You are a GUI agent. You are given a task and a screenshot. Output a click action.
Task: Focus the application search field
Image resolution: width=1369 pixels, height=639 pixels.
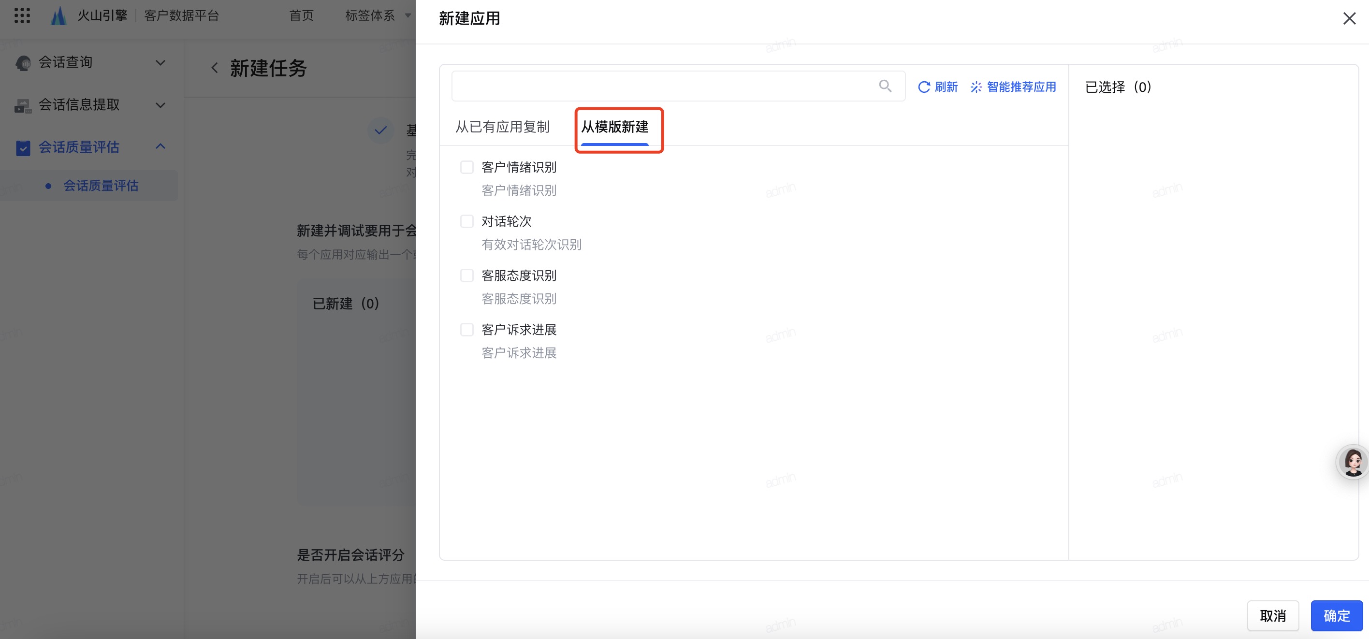coord(678,86)
